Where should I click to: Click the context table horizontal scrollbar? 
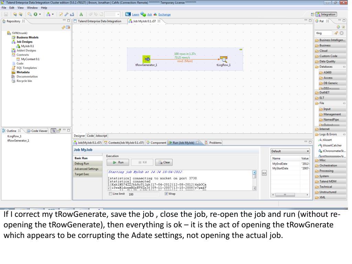(290, 195)
